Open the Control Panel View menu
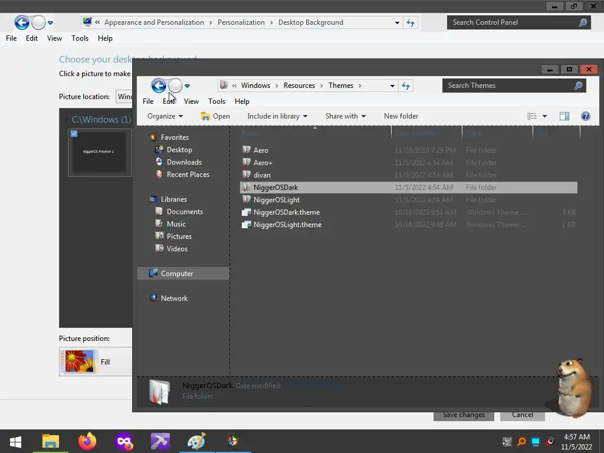 [x=54, y=38]
